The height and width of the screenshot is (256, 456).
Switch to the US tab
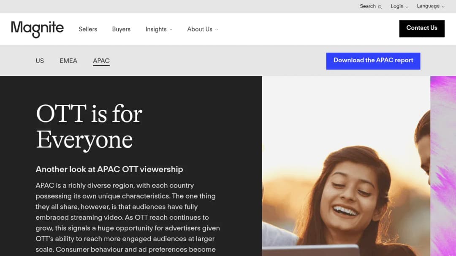point(40,61)
